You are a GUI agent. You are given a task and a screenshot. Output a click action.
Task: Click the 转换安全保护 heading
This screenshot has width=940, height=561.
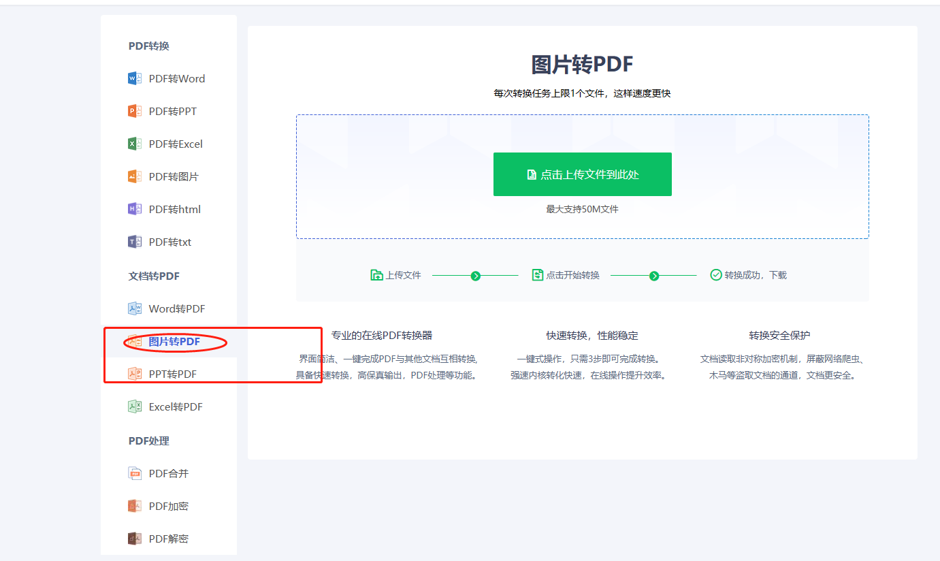coord(780,335)
